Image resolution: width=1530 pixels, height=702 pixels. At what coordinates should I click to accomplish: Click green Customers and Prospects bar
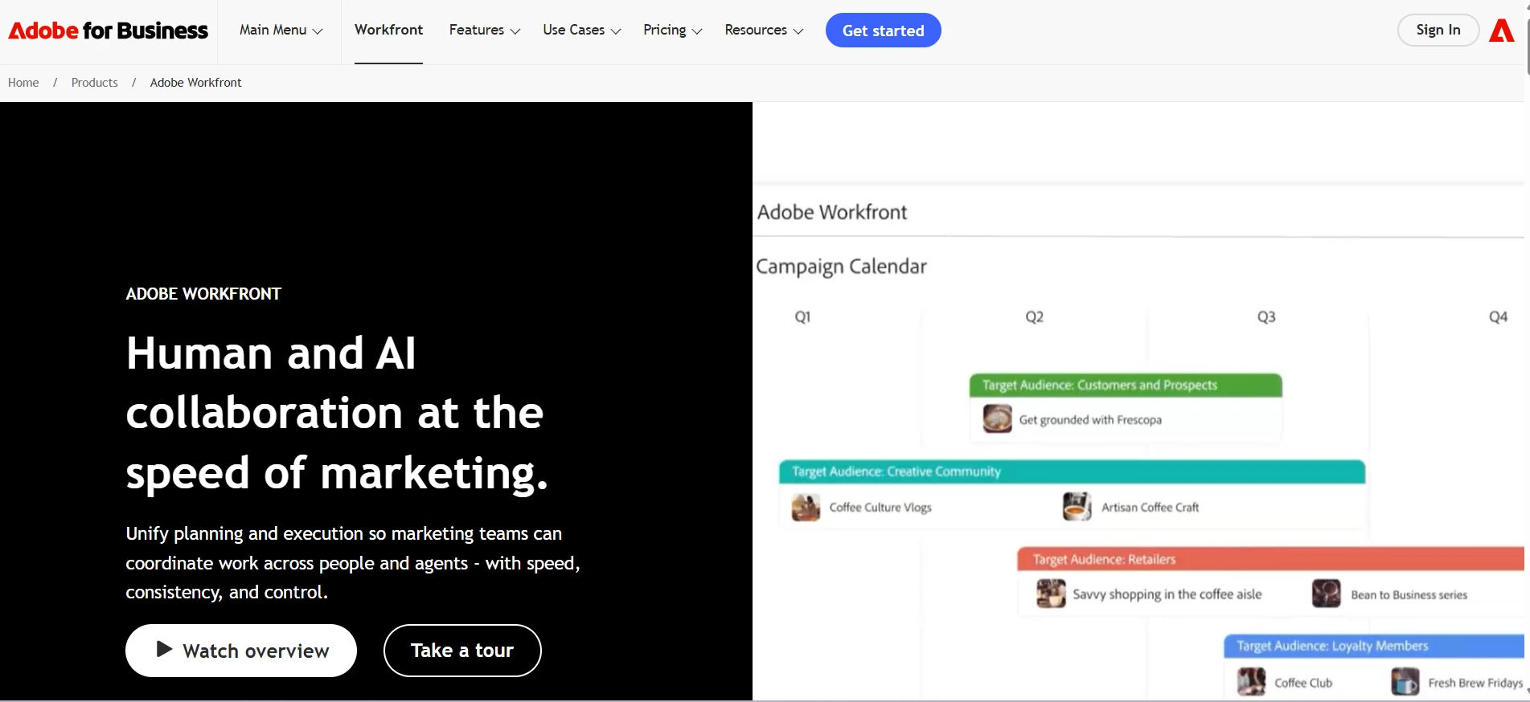click(1126, 386)
